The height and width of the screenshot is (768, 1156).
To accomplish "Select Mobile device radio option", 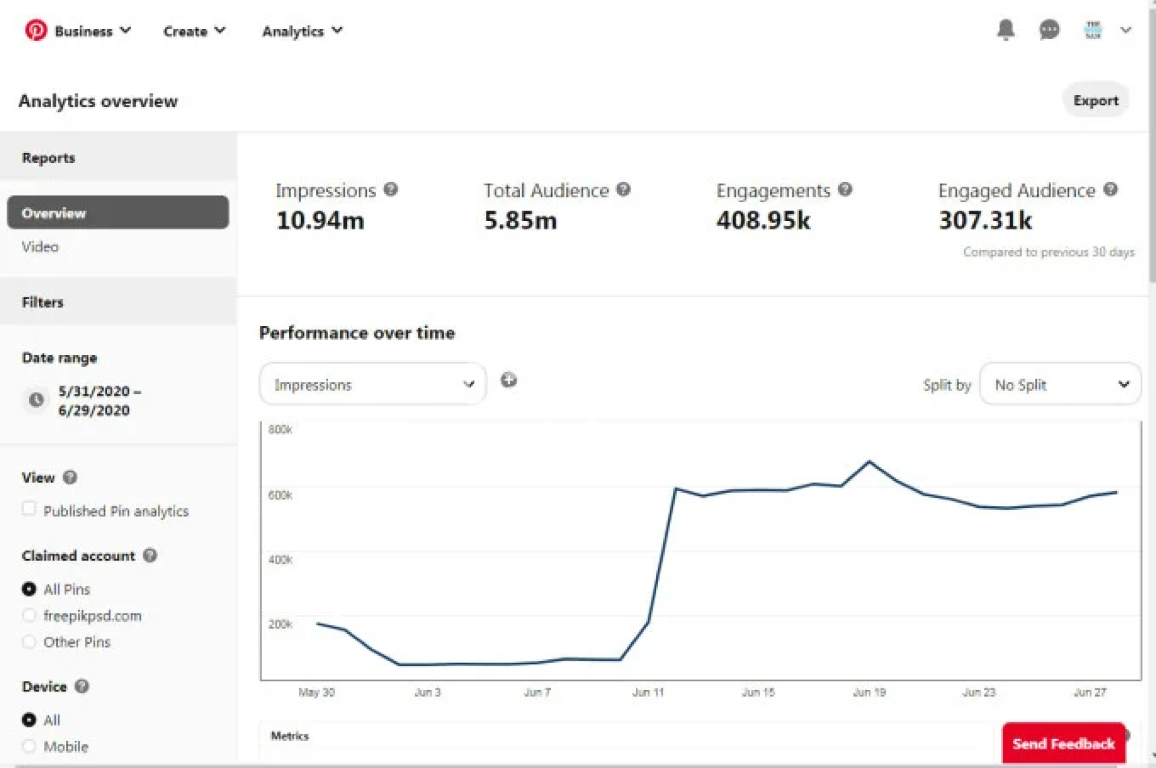I will click(x=29, y=746).
